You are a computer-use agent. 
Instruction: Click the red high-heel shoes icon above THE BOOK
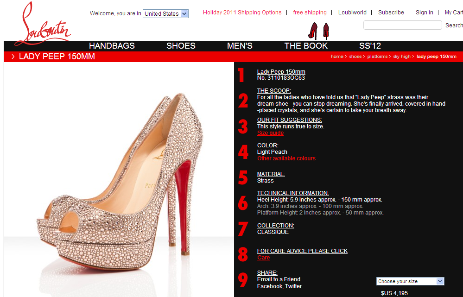pyautogui.click(x=319, y=31)
